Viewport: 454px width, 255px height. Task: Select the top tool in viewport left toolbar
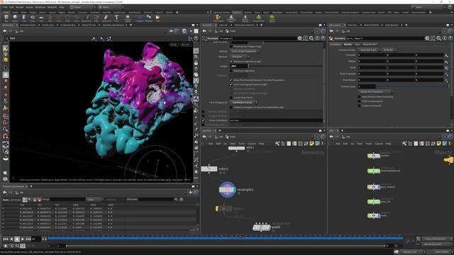[6, 48]
